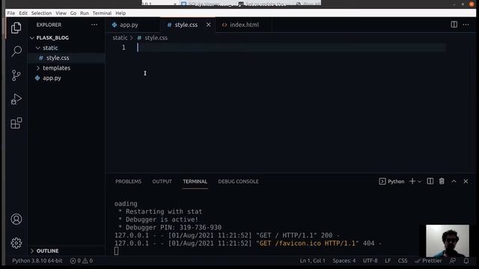Click the GET /favicon.ico 404 log line

248,244
